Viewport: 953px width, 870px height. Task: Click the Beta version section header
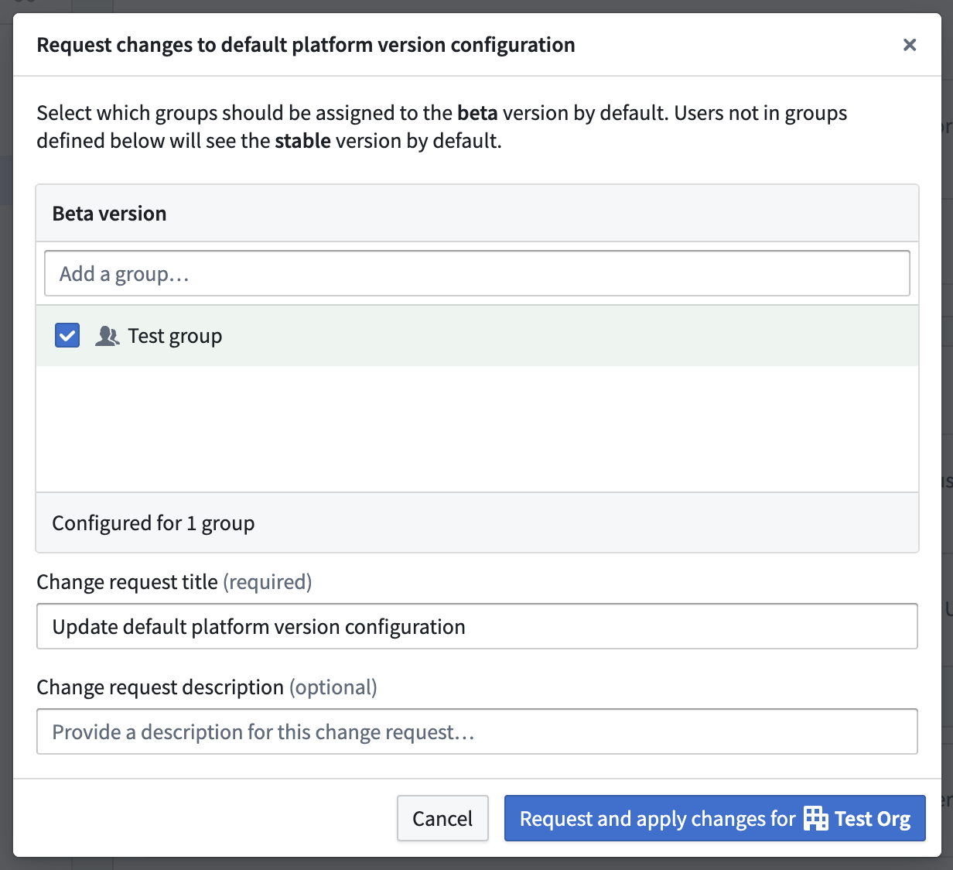(109, 214)
